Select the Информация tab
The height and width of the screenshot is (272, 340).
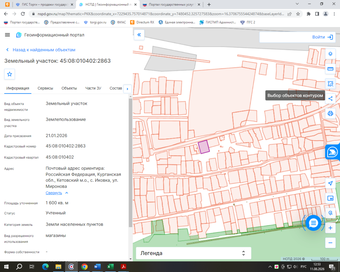[18, 88]
